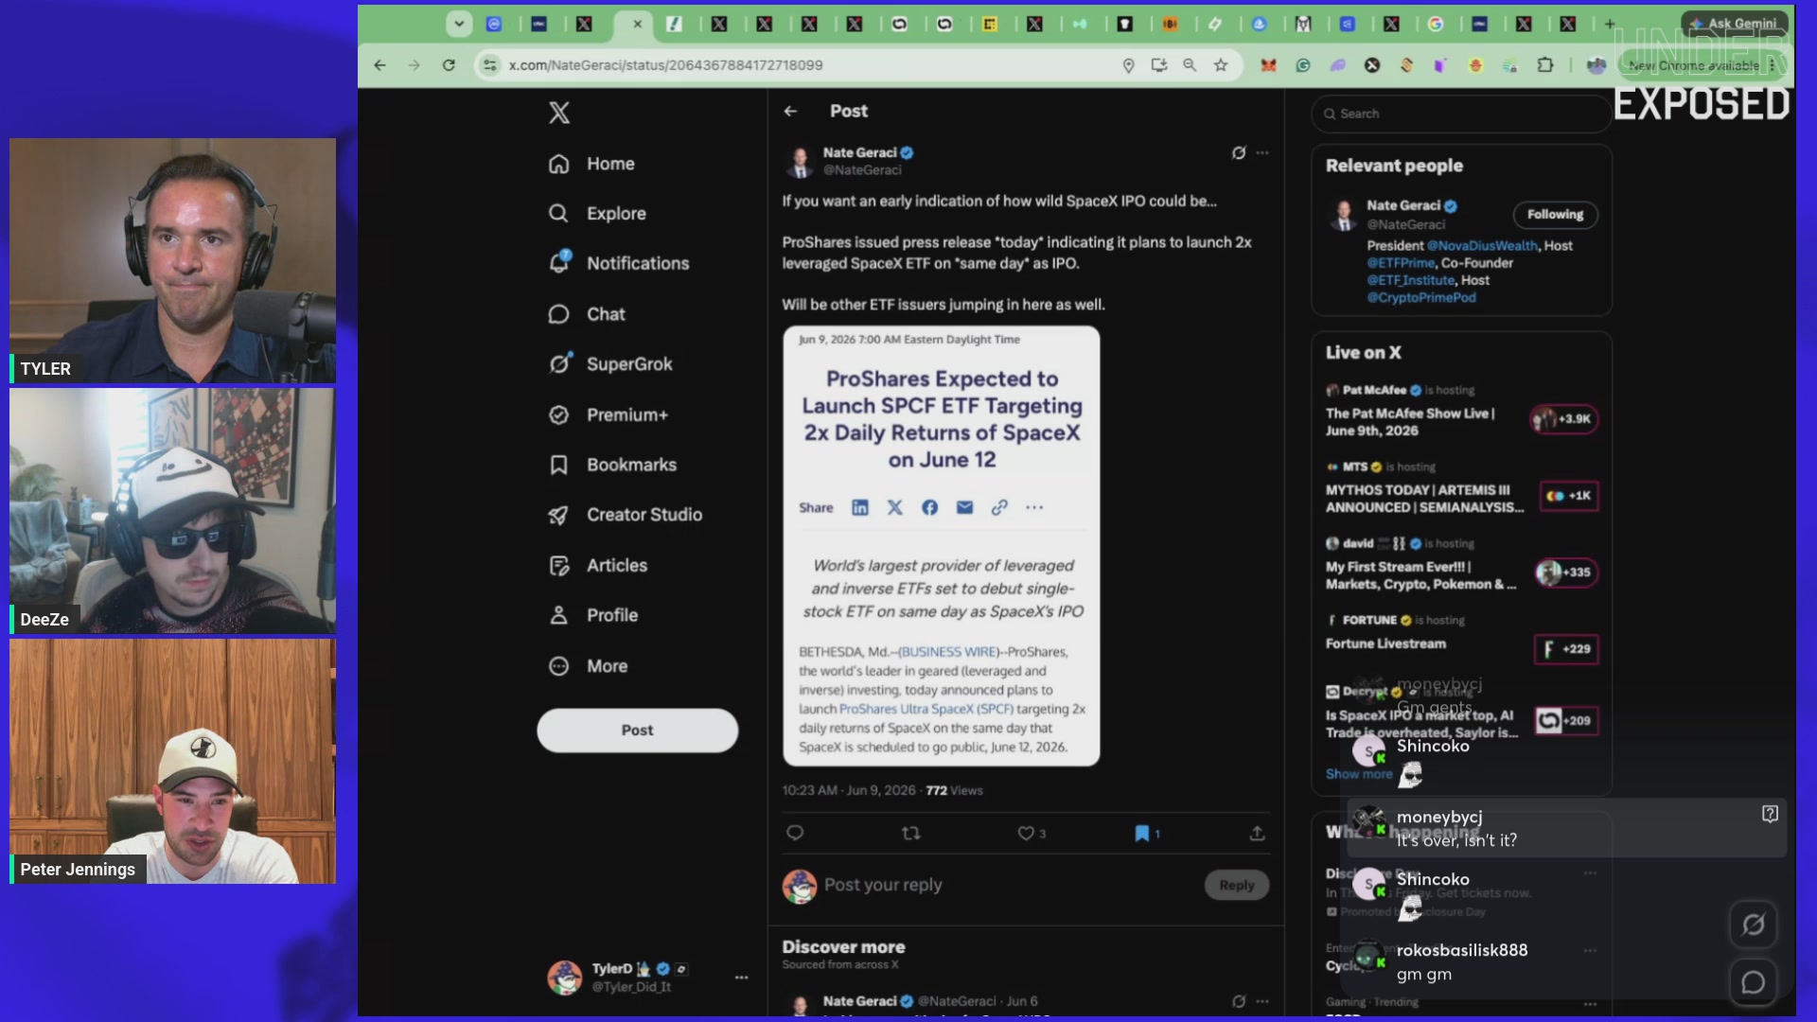Bookmark this page with the star icon

click(x=1221, y=65)
